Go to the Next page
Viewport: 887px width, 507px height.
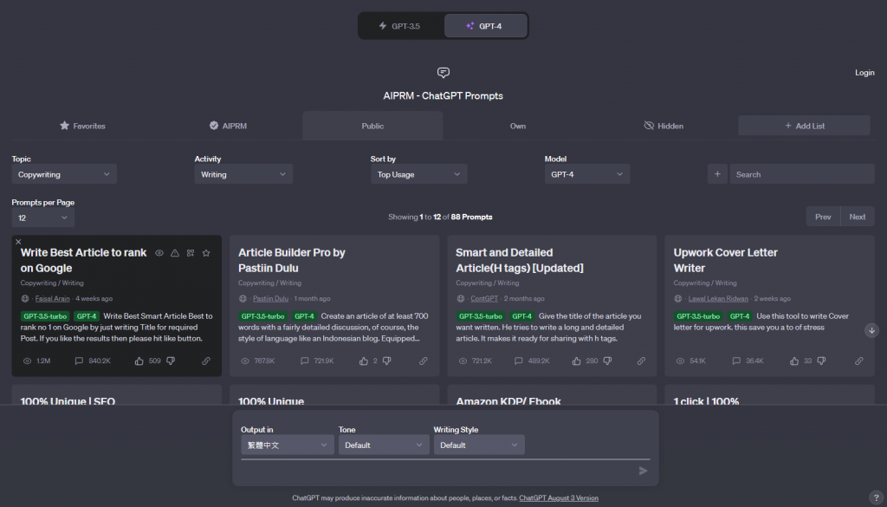[x=857, y=217]
